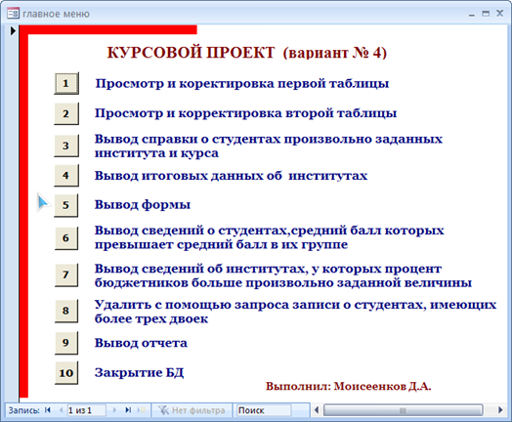Go to previous record arrow
This screenshot has height=422, width=512.
(61, 410)
